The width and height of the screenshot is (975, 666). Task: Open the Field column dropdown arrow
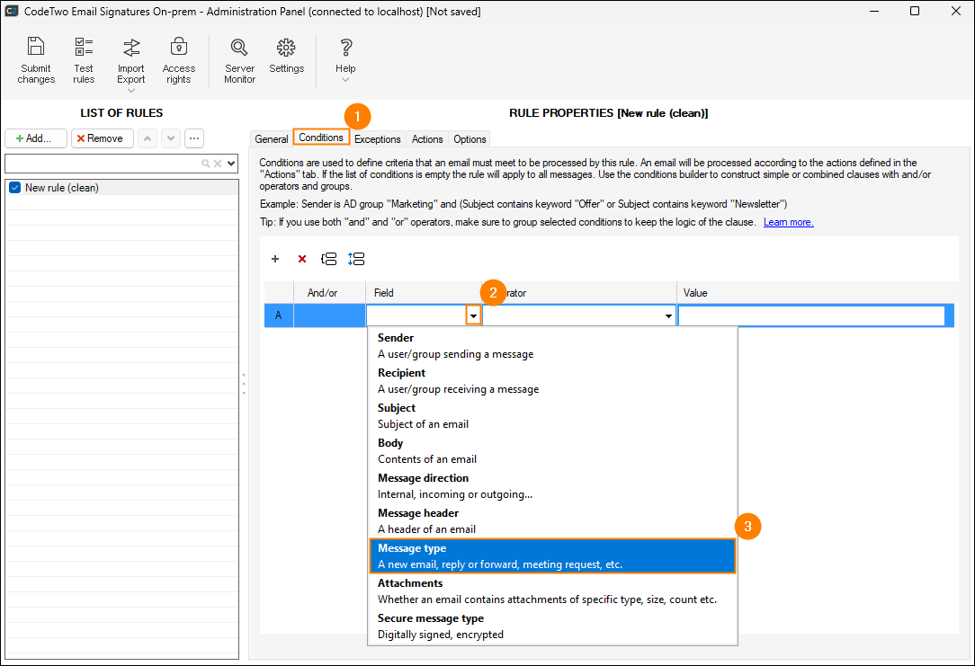[x=473, y=316]
